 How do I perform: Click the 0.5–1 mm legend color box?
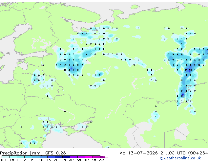tap(13, 157)
